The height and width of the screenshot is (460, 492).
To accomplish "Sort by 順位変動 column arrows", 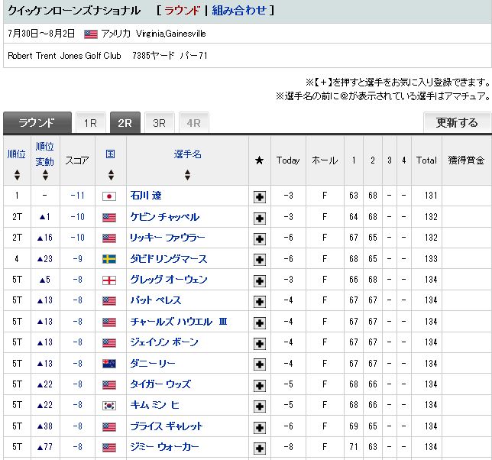I will pos(46,175).
